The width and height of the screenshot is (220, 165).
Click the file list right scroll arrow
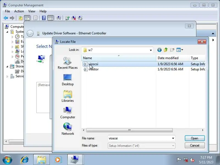[x=203, y=130]
